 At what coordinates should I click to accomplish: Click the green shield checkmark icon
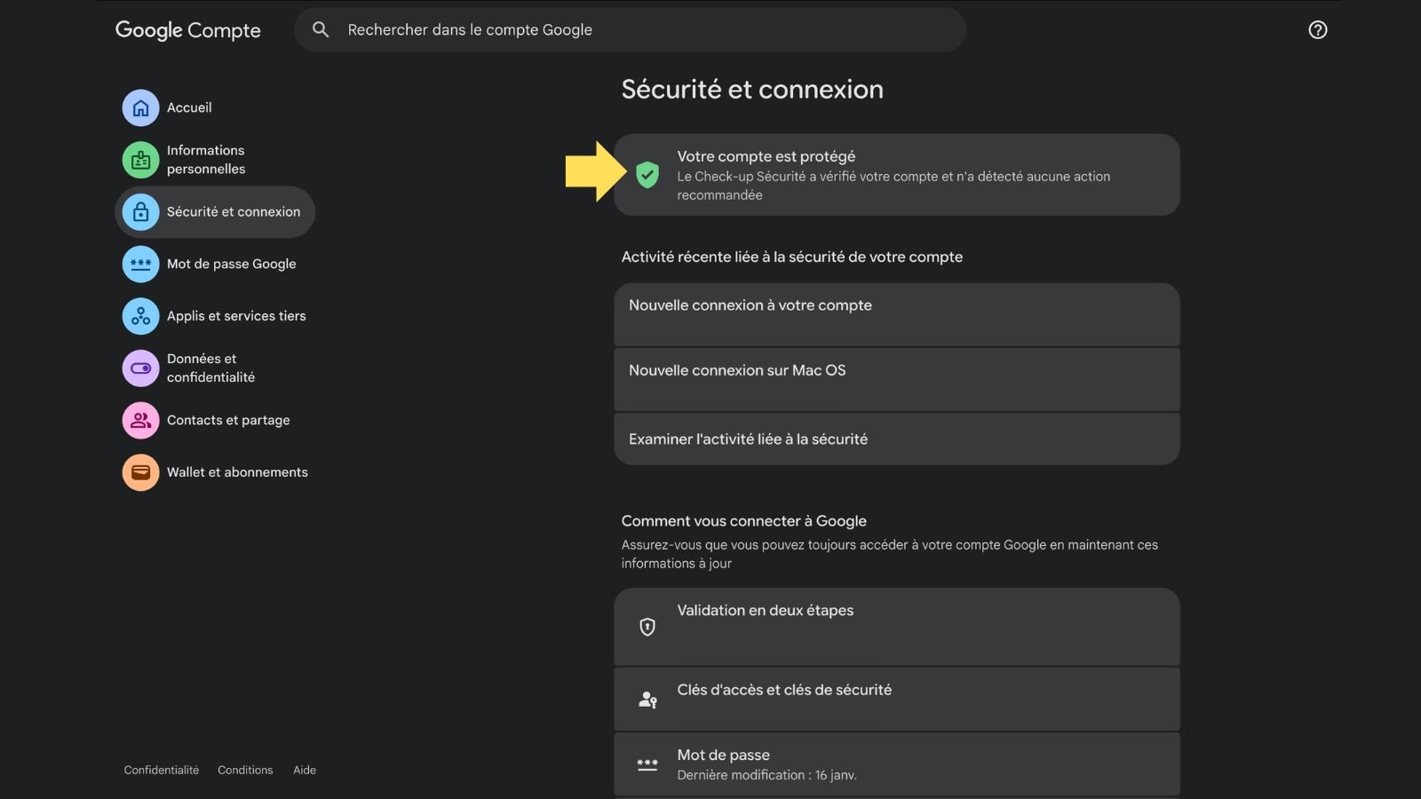648,175
